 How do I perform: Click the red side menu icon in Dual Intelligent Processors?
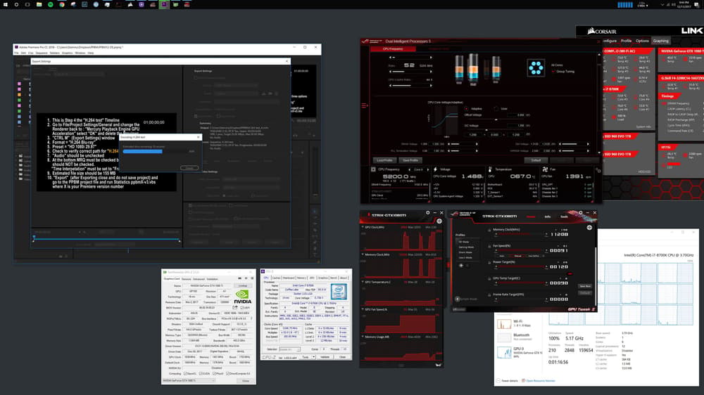364,106
